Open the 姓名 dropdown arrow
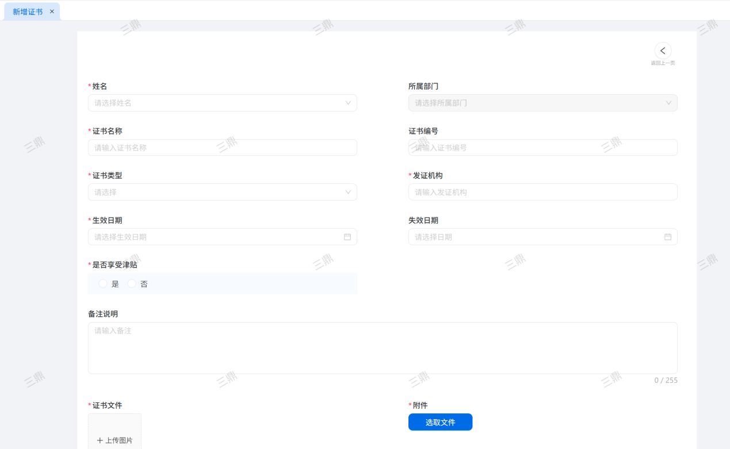Image resolution: width=730 pixels, height=449 pixels. (x=348, y=103)
